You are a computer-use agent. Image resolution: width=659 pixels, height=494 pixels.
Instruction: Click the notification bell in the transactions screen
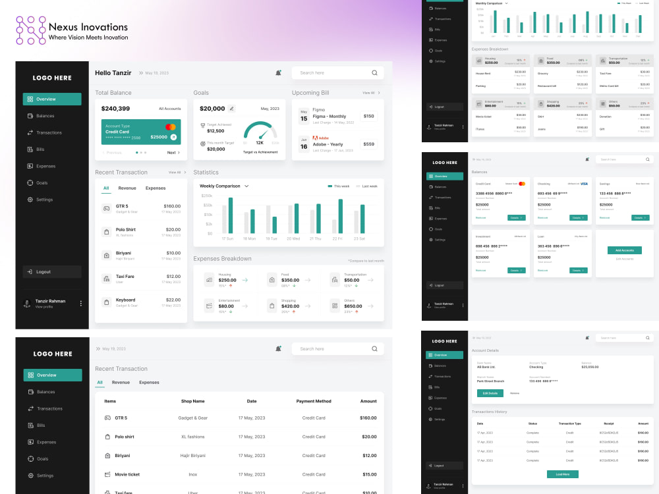coord(278,348)
